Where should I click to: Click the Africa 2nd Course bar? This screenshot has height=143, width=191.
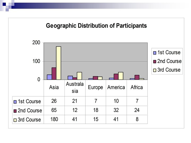(x=137, y=77)
